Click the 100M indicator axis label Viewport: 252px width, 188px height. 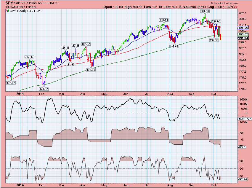click(x=243, y=104)
